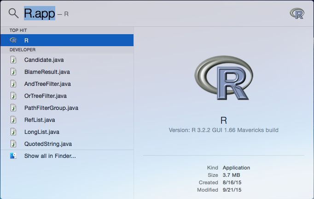Click the R app icon in search bar
The width and height of the screenshot is (314, 199).
point(297,13)
